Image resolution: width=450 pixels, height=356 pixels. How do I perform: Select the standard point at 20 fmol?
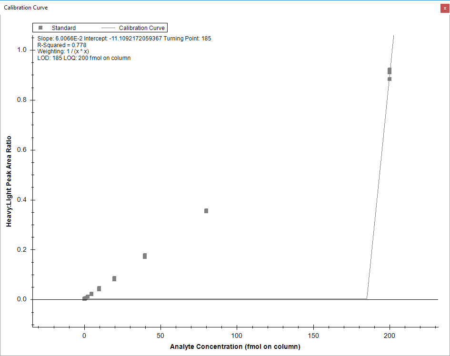click(x=114, y=278)
